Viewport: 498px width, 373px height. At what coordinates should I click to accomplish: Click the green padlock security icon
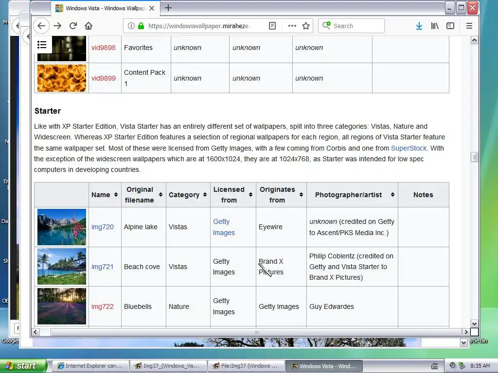pyautogui.click(x=141, y=26)
